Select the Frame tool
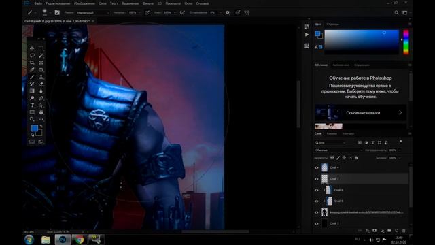 (41, 63)
